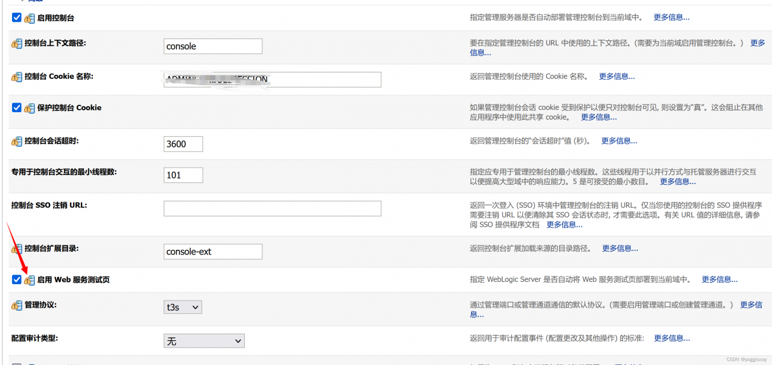Click the 控制台上下文路径 field containing console

coord(213,46)
